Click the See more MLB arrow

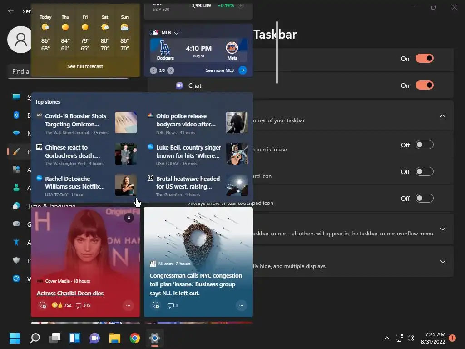pos(242,70)
